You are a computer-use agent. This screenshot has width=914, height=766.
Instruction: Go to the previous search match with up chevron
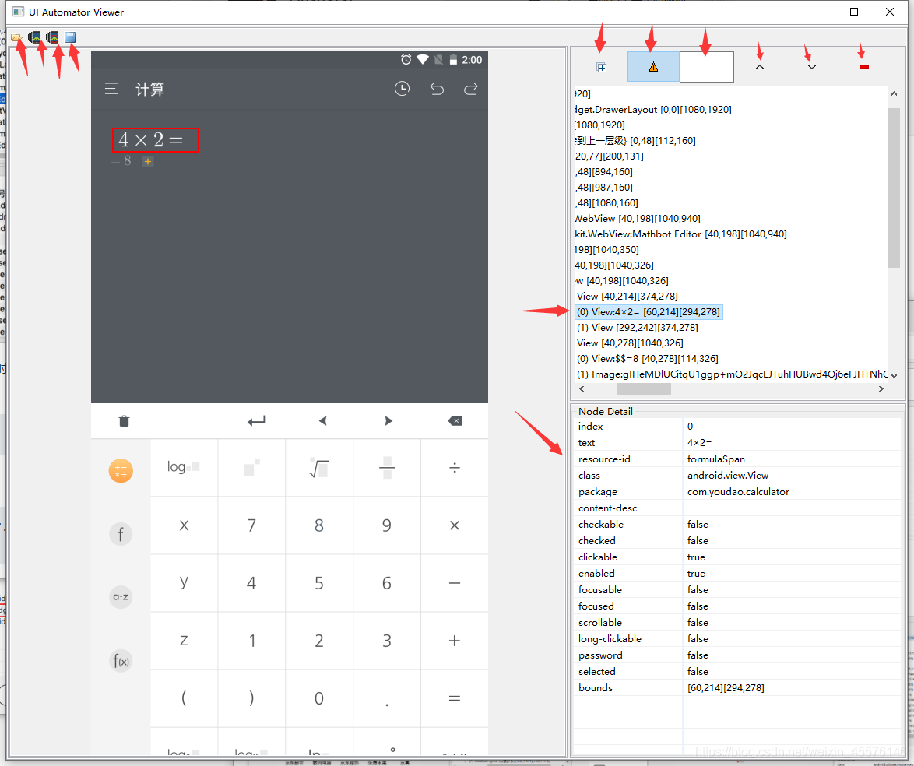click(x=760, y=67)
